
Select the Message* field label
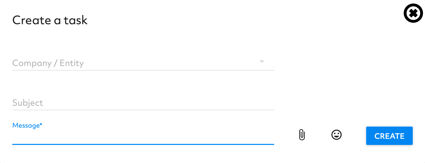point(27,125)
